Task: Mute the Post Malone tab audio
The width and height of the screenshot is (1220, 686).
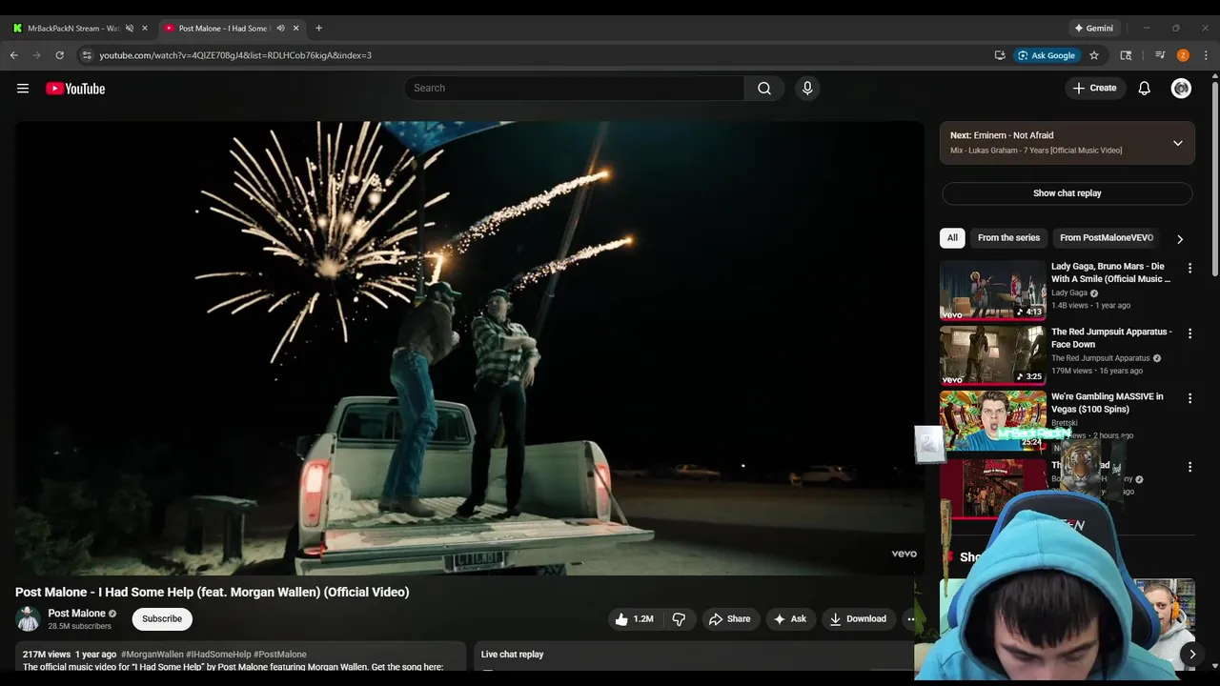Action: [x=280, y=29]
